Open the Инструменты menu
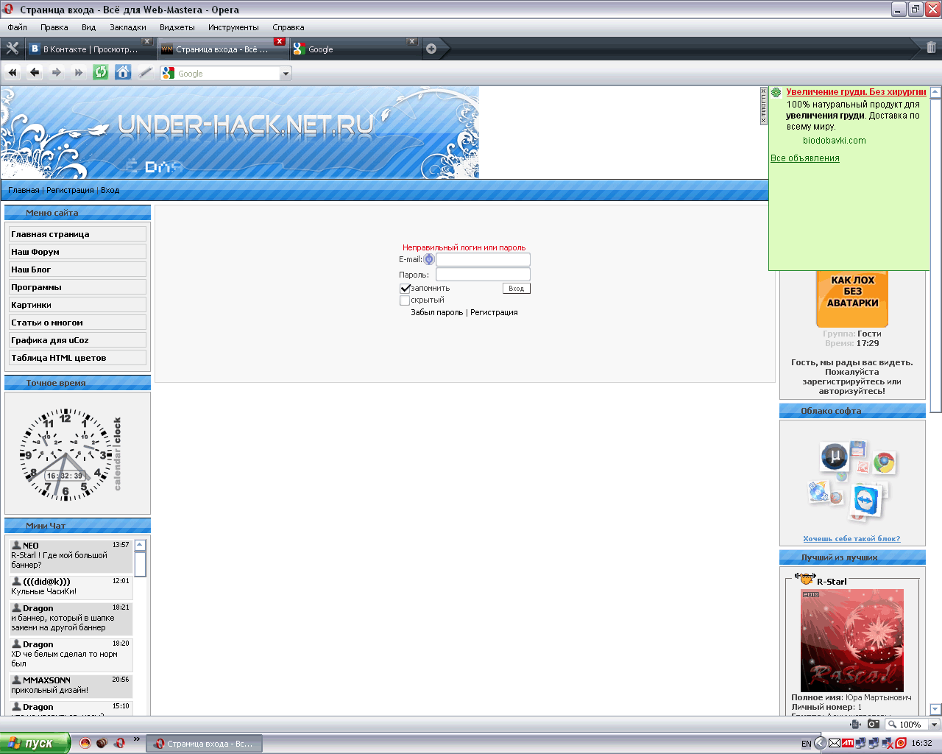Screen dimensions: 942x754 [x=233, y=27]
